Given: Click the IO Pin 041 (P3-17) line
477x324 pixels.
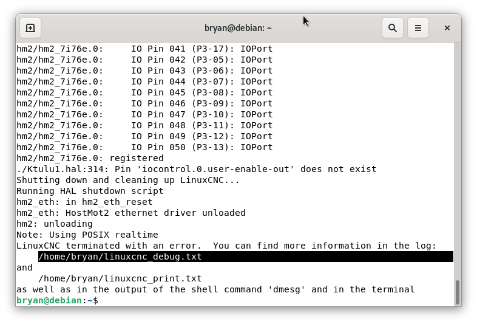Looking at the screenshot, I should tap(144, 49).
